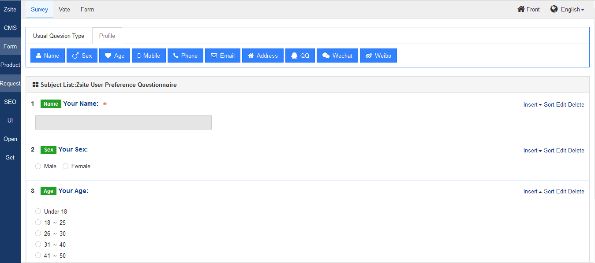Viewport: 595px width, 263px height.
Task: Open the English language dropdown
Action: [x=568, y=9]
